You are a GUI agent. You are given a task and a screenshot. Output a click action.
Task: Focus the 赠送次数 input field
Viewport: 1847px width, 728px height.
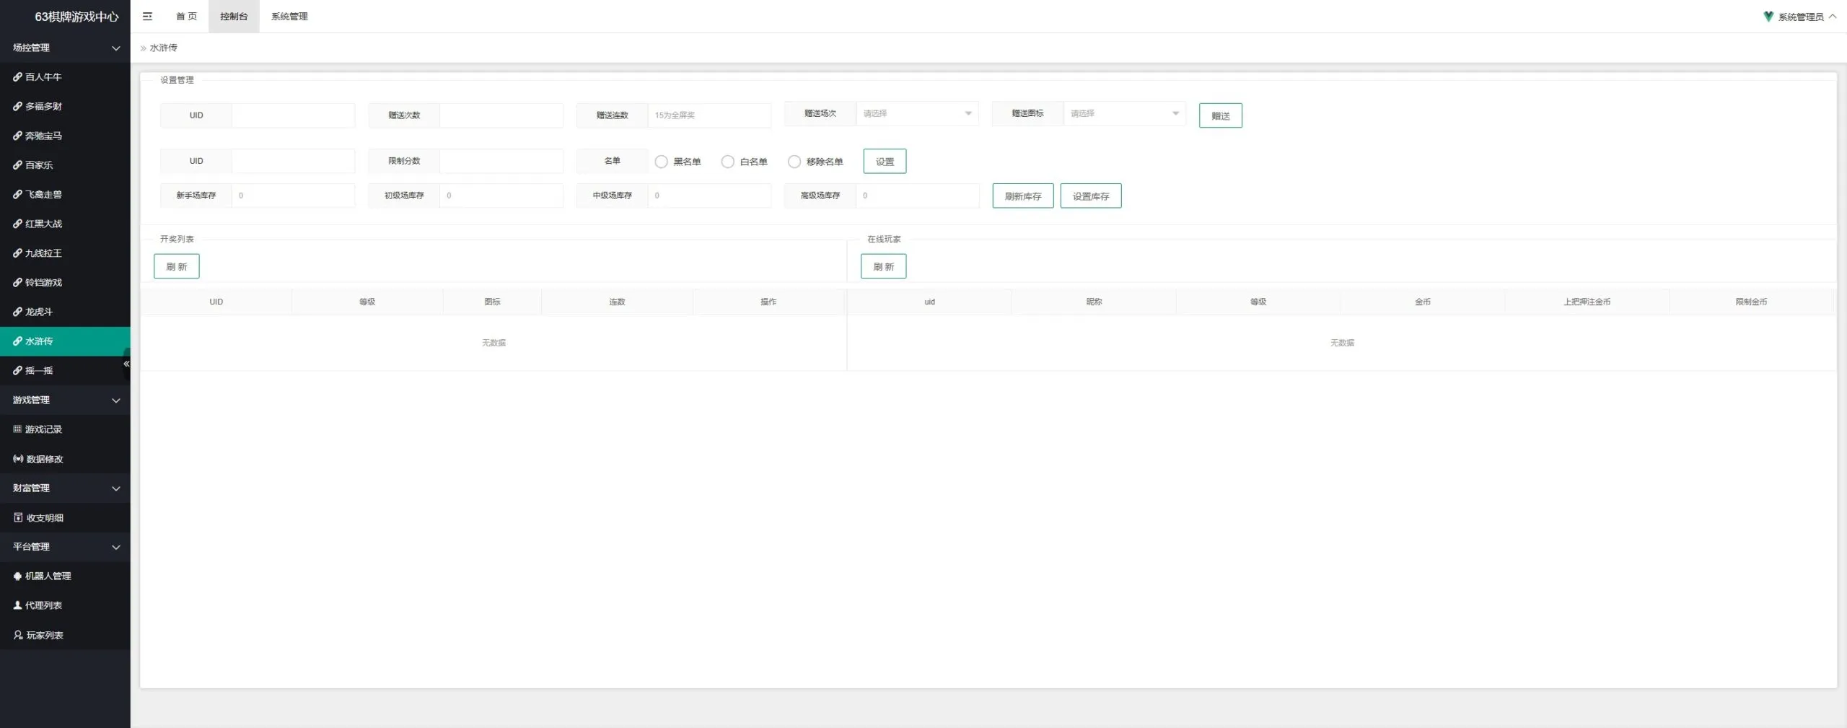[501, 115]
